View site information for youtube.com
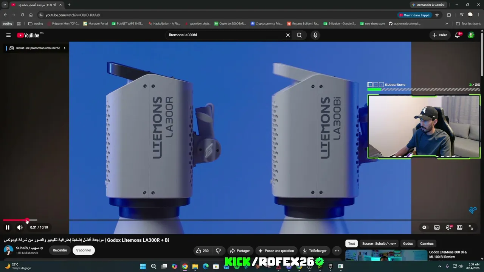 (41, 15)
